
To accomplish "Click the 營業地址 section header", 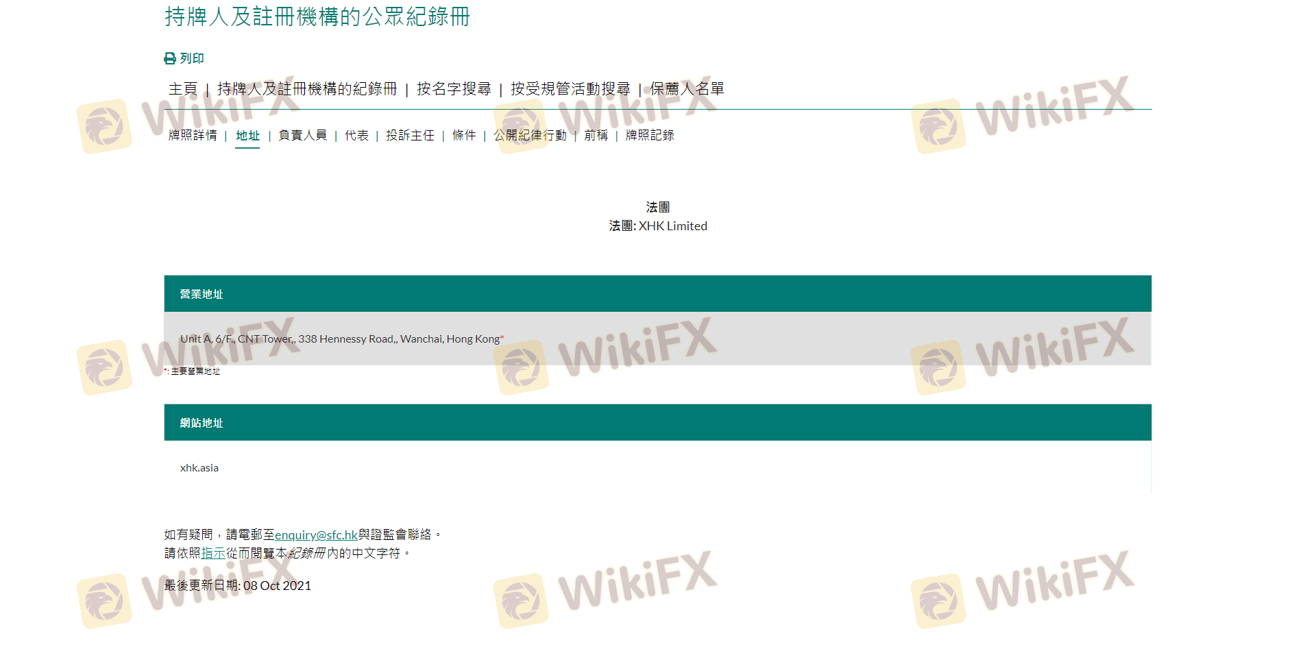I will [658, 294].
